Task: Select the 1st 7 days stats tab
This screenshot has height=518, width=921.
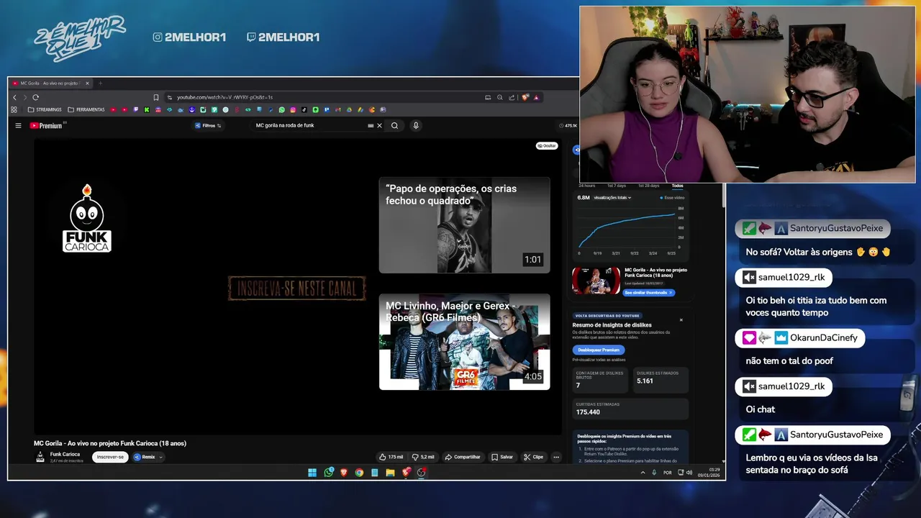Action: pos(617,186)
